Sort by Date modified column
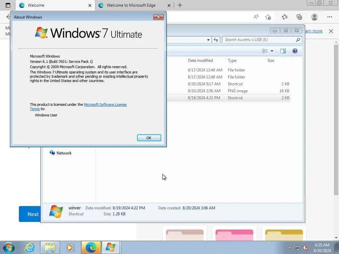339x254 pixels. pyautogui.click(x=200, y=61)
